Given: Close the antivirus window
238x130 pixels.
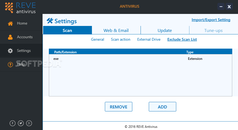Looking at the screenshot, I should (x=229, y=7).
